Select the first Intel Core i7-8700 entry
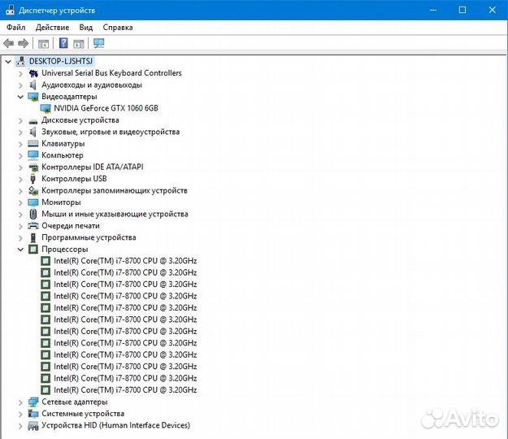Screen dimensions: 508x439 [125, 261]
